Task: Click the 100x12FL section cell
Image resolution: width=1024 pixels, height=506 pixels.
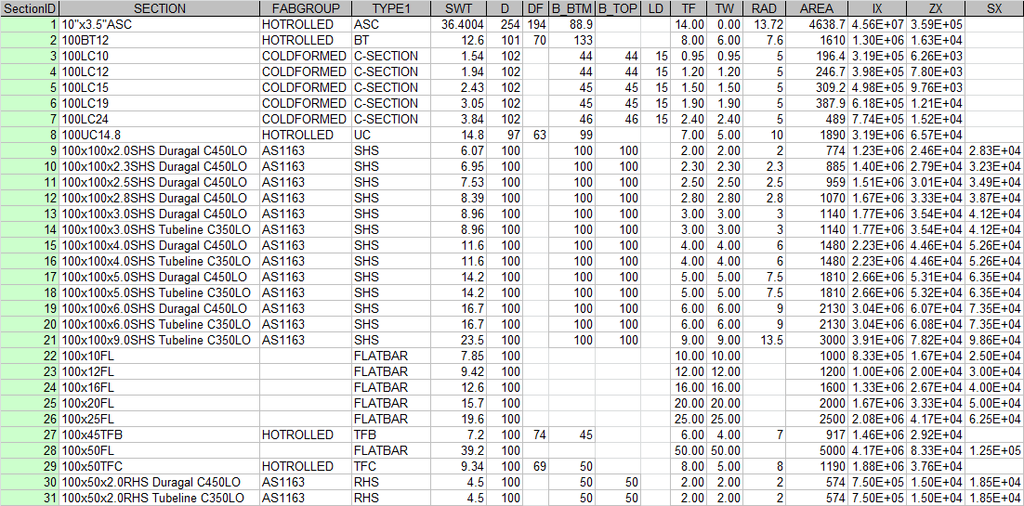Action: coord(159,371)
